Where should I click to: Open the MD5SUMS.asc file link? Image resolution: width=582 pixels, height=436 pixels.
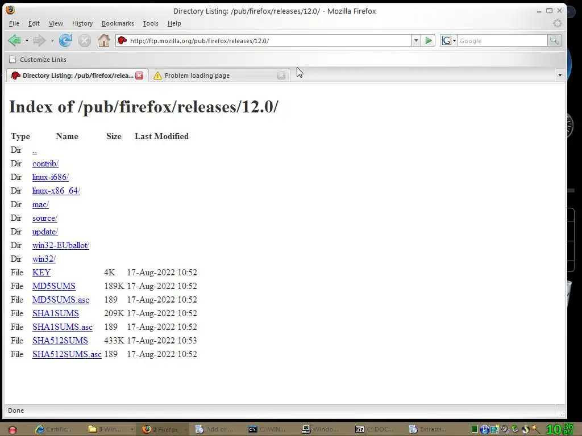click(x=60, y=300)
